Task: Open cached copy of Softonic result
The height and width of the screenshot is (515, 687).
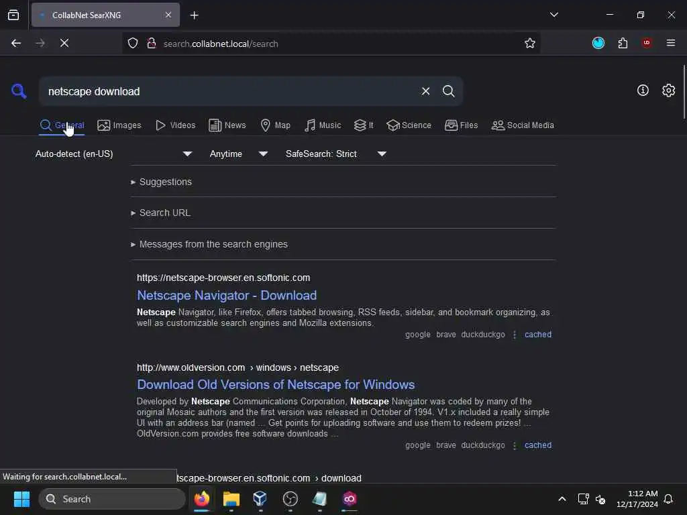Action: (537, 335)
